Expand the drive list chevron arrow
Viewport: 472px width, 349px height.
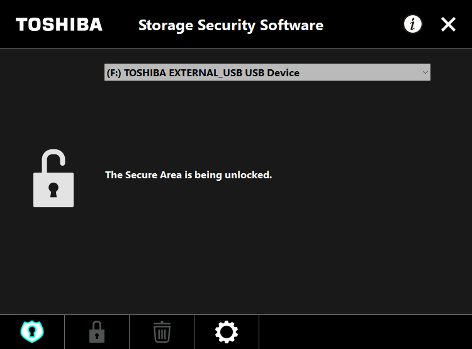425,72
